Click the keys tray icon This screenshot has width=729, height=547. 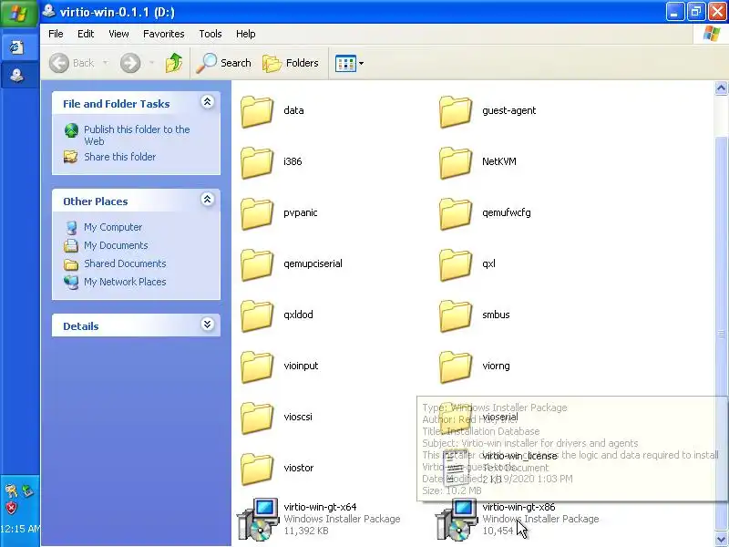pyautogui.click(x=10, y=490)
